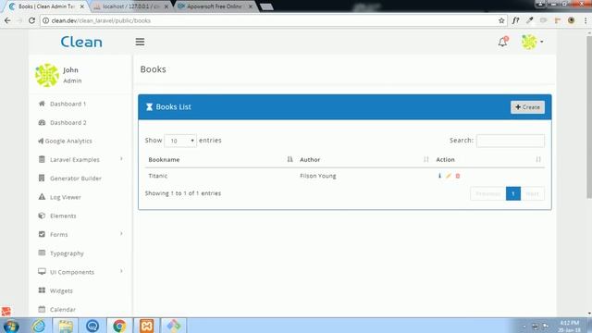This screenshot has width=592, height=333.
Task: Open Elements page
Action: click(63, 216)
